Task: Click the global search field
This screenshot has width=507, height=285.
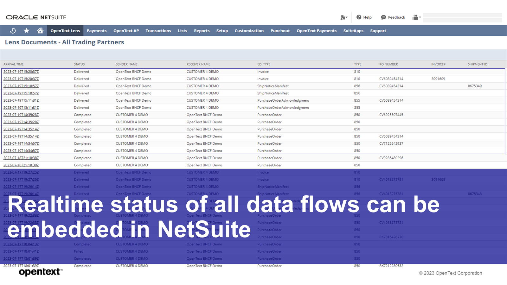Action: coord(463,17)
